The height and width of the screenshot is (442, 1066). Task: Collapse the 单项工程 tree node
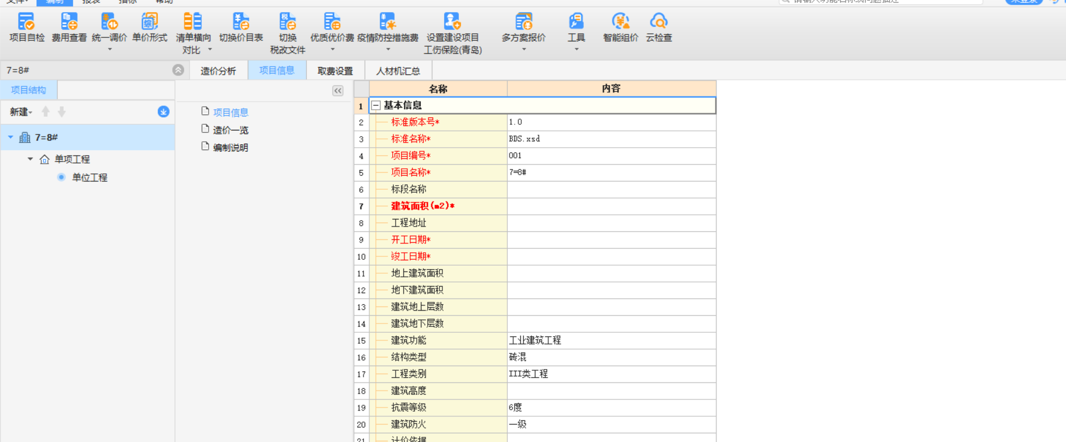click(30, 159)
